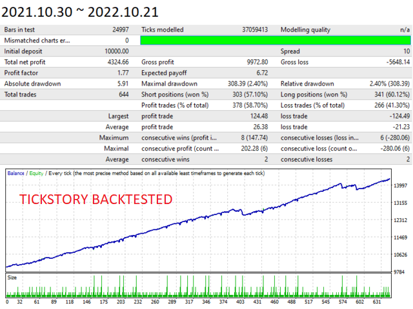This screenshot has height=309, width=413.
Task: Select Long positions value 341 (60.12%)
Action: [392, 95]
